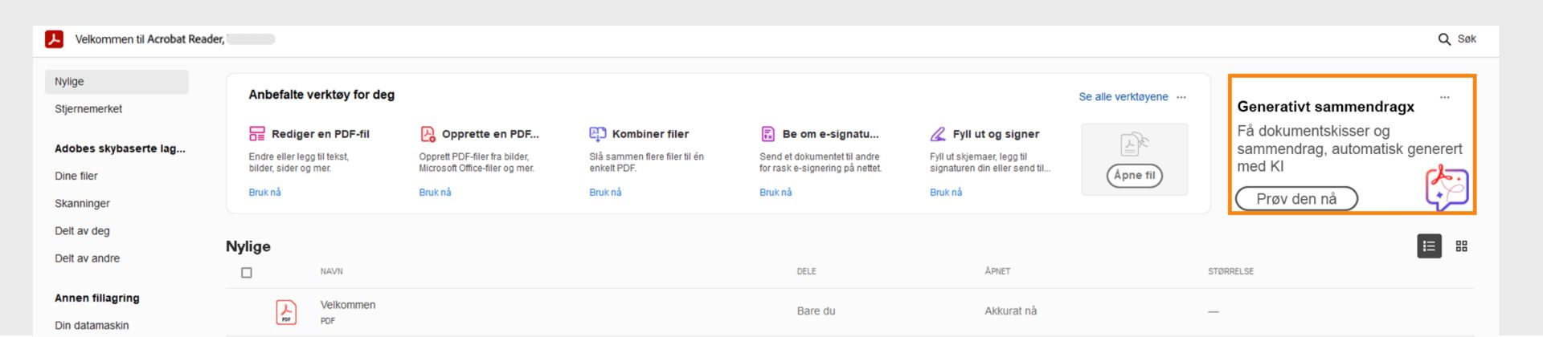
Task: Click the Fyll ut og signer icon
Action: click(x=938, y=134)
